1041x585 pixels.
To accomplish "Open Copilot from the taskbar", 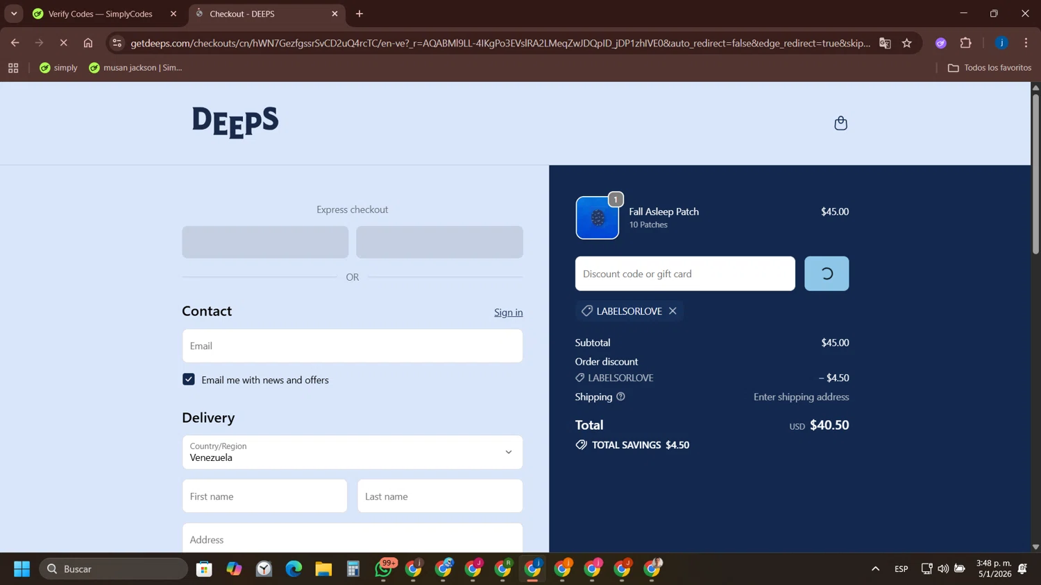I will point(234,569).
